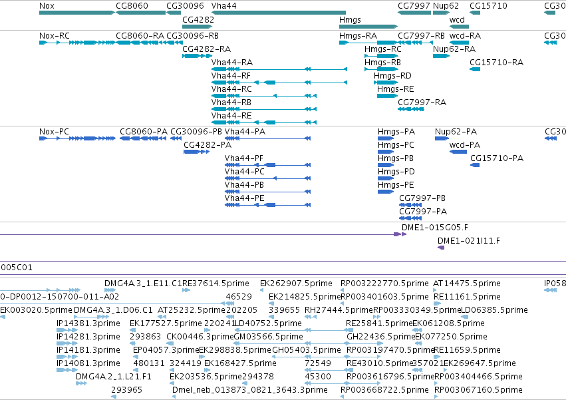Click the Hmgs-PE protein label
This screenshot has height=400, width=566.
[396, 186]
